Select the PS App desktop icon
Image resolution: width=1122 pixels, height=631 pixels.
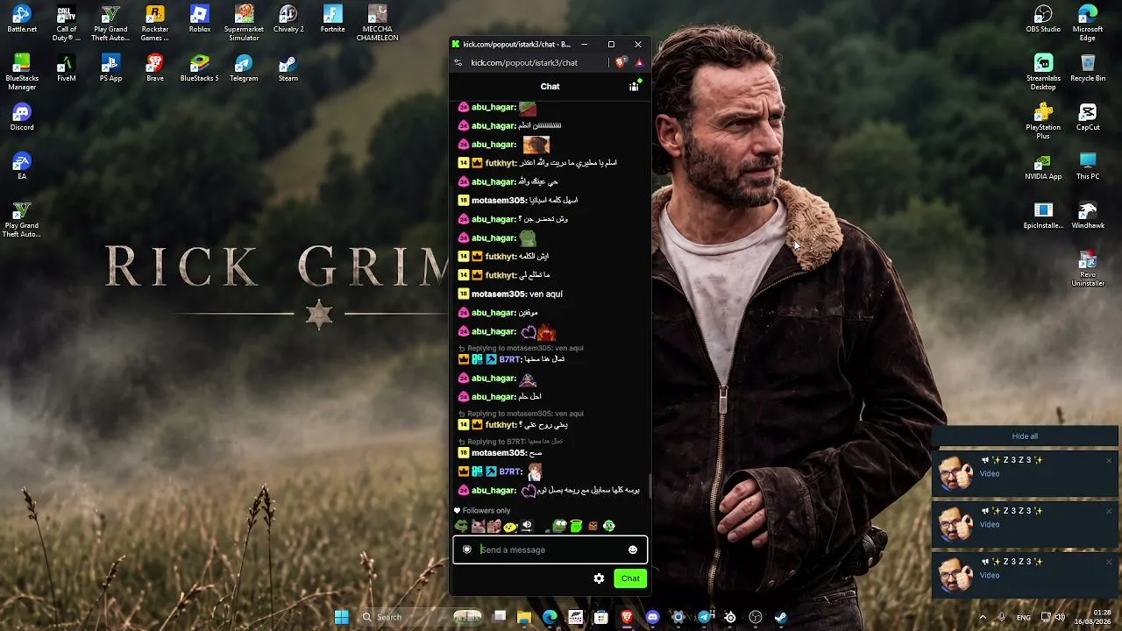110,69
